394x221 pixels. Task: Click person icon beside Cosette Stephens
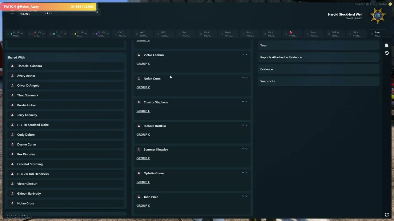point(139,102)
